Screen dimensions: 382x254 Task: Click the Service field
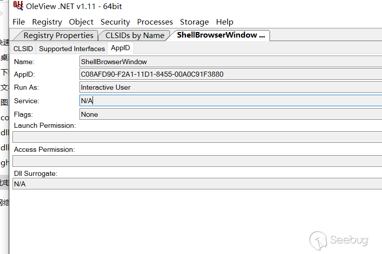230,101
